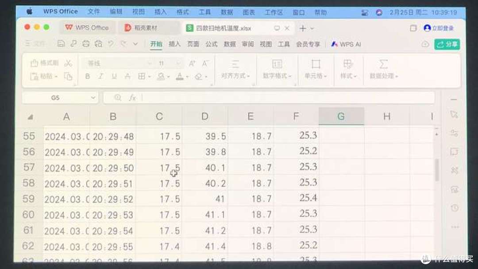Select column G header
The image size is (478, 269).
coord(341,116)
